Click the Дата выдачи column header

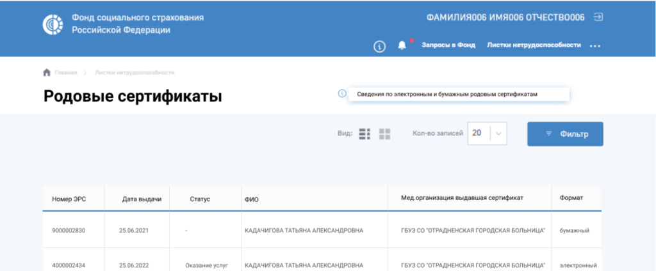[142, 199]
